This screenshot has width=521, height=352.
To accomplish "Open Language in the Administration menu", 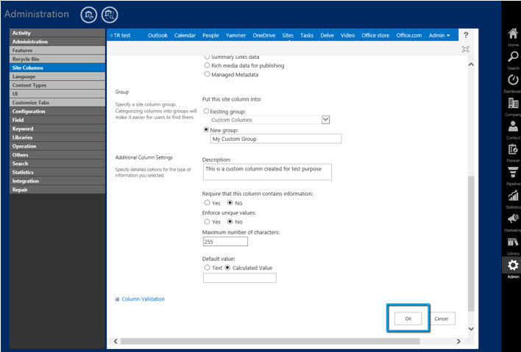I will click(57, 76).
